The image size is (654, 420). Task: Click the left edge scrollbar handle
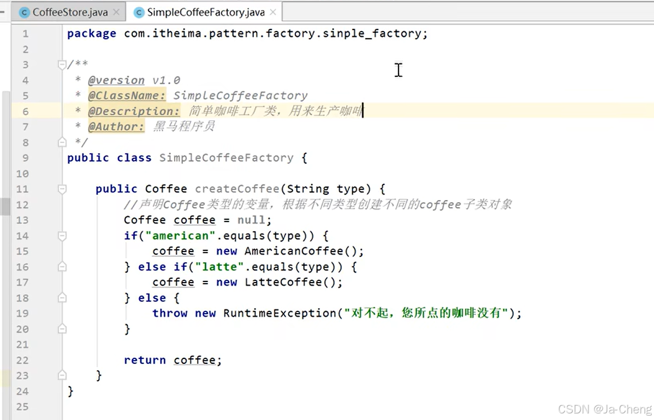[x=5, y=206]
